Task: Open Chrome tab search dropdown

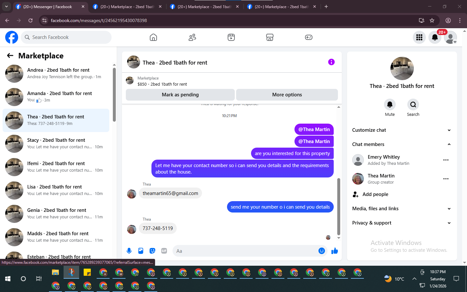Action: pyautogui.click(x=6, y=6)
